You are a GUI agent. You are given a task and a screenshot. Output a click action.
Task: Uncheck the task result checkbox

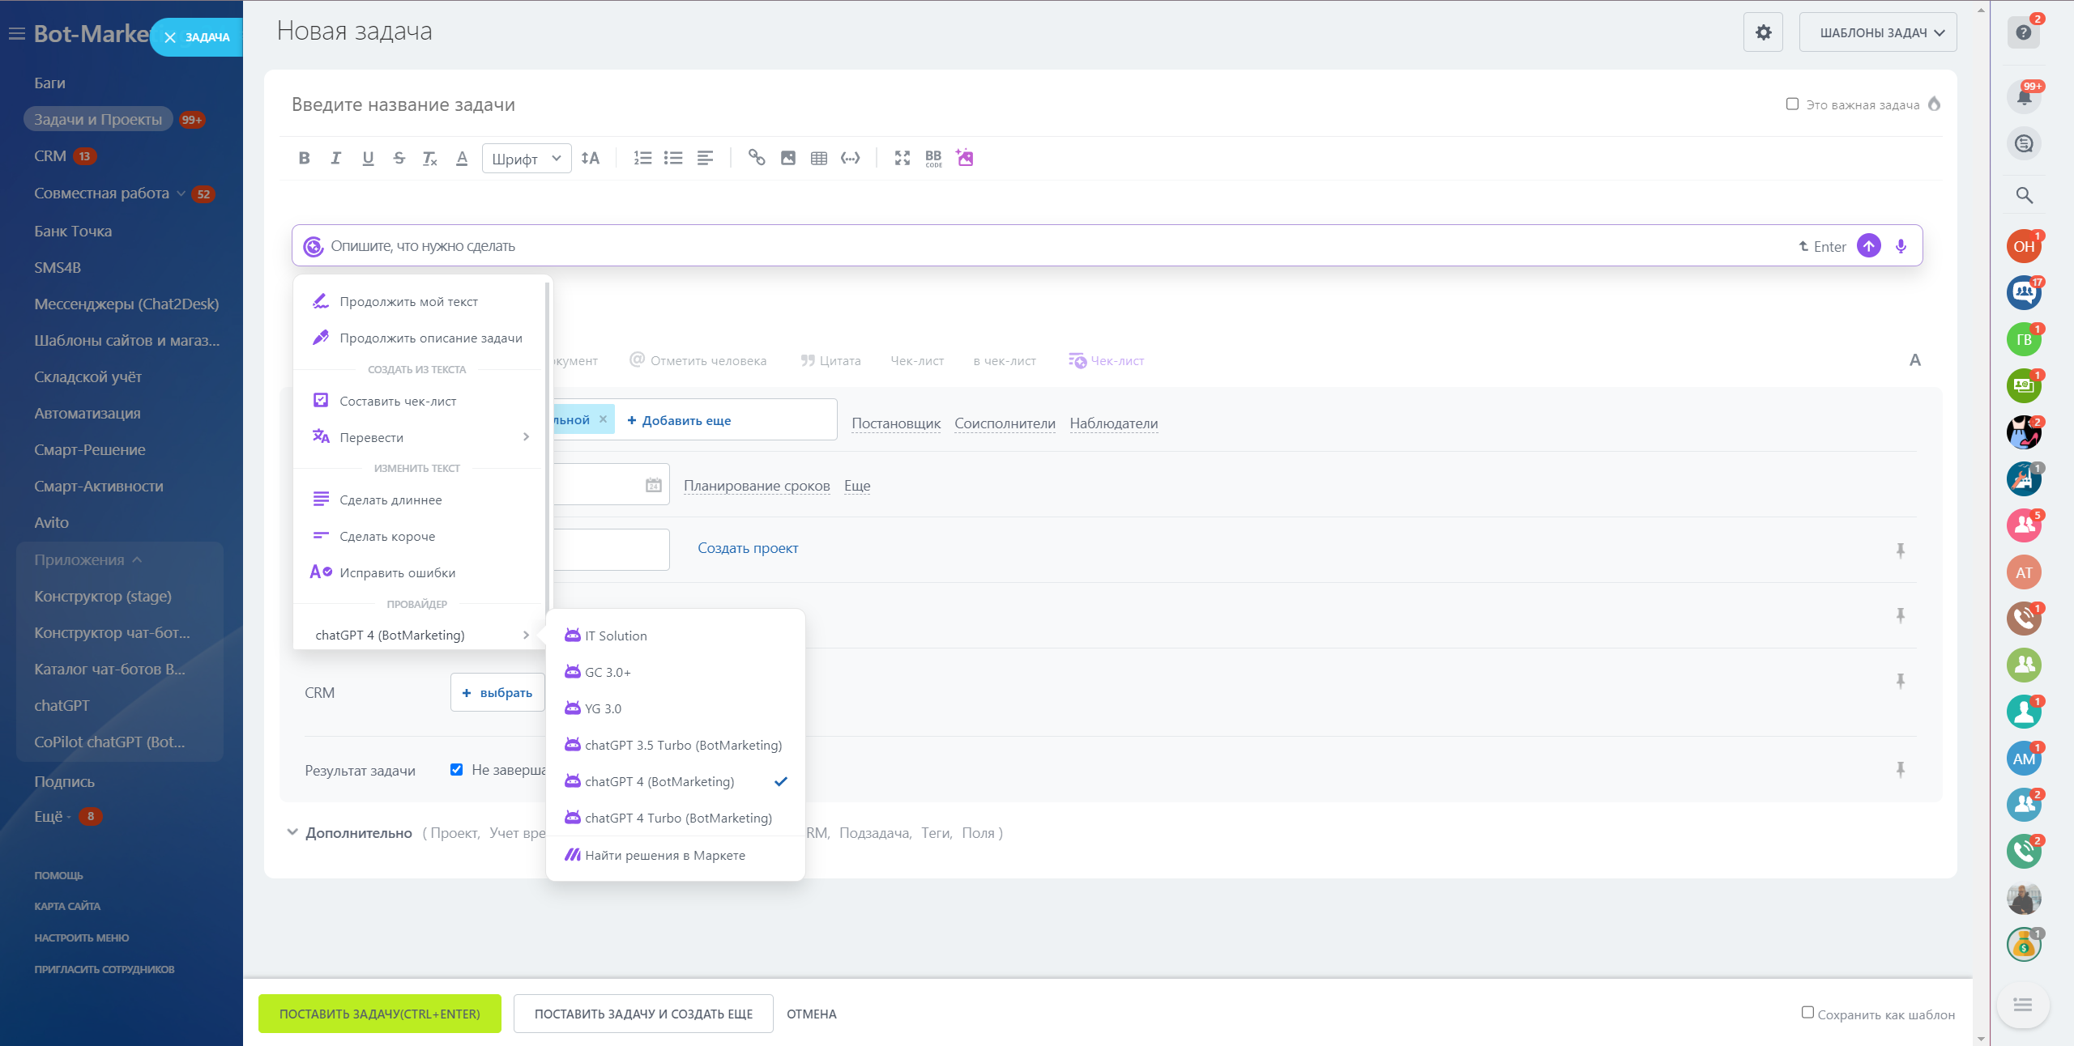click(457, 770)
